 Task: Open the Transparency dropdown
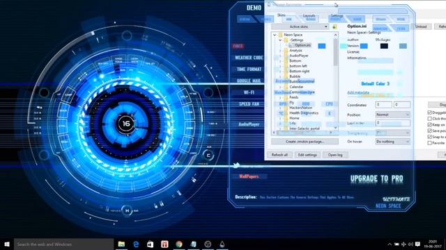point(393,133)
